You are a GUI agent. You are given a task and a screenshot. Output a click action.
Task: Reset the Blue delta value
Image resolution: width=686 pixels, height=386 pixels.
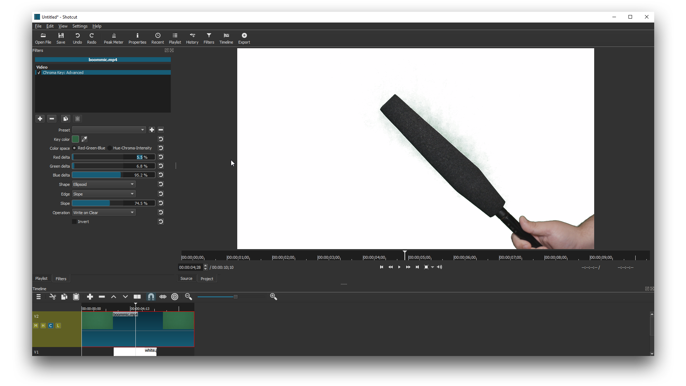tap(161, 175)
